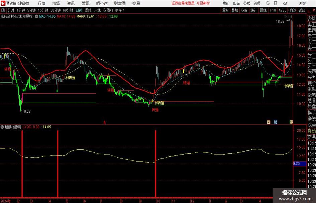Switch to 5分钟 period
Viewport: 316px width, 203px height.
31,10
